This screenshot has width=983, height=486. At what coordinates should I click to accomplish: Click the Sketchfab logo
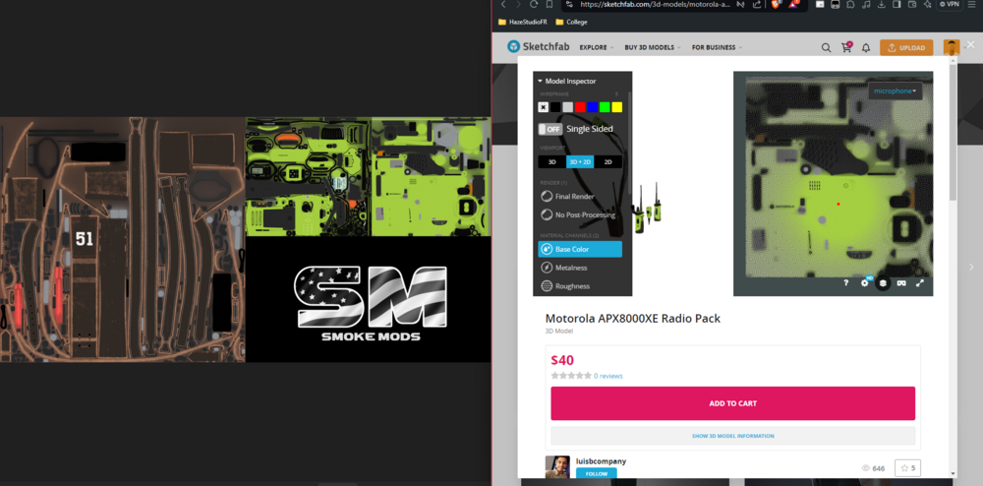point(539,47)
